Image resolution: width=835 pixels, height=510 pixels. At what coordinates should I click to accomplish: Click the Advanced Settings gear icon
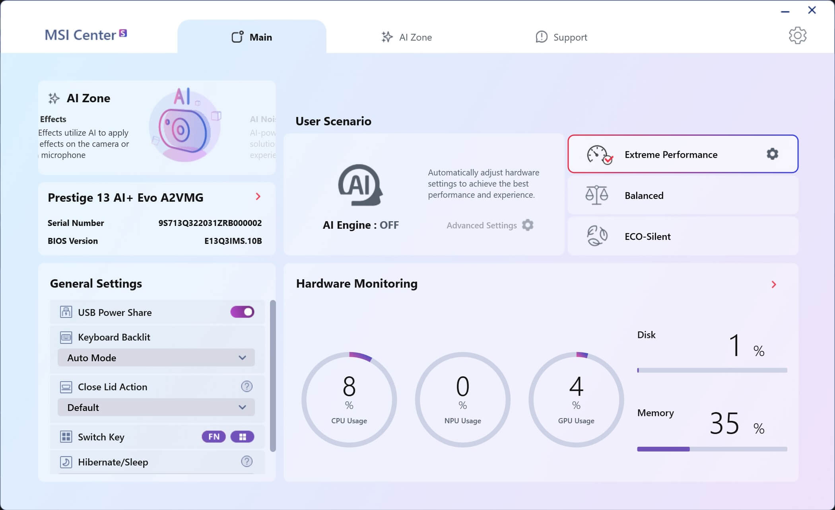527,225
